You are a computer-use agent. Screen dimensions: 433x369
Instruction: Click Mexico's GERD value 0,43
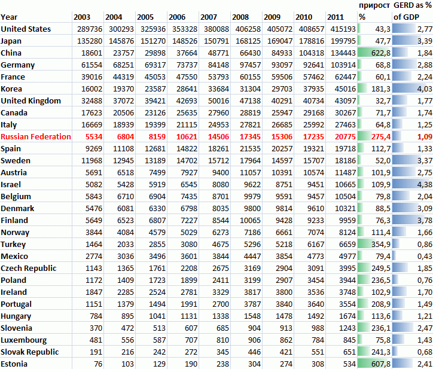[x=425, y=257]
